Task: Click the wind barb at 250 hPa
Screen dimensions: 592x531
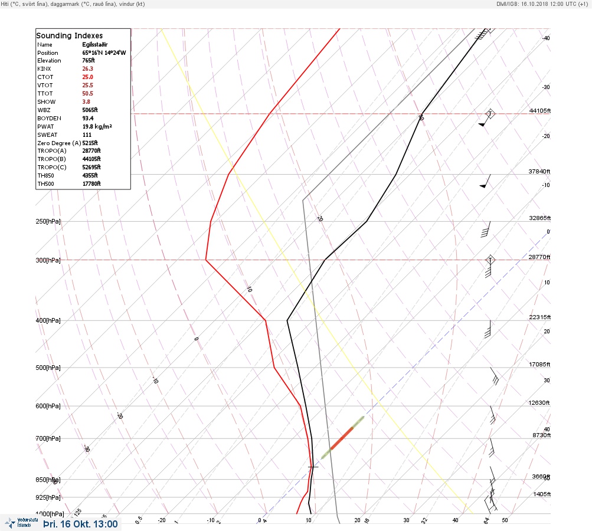Action: pos(486,230)
